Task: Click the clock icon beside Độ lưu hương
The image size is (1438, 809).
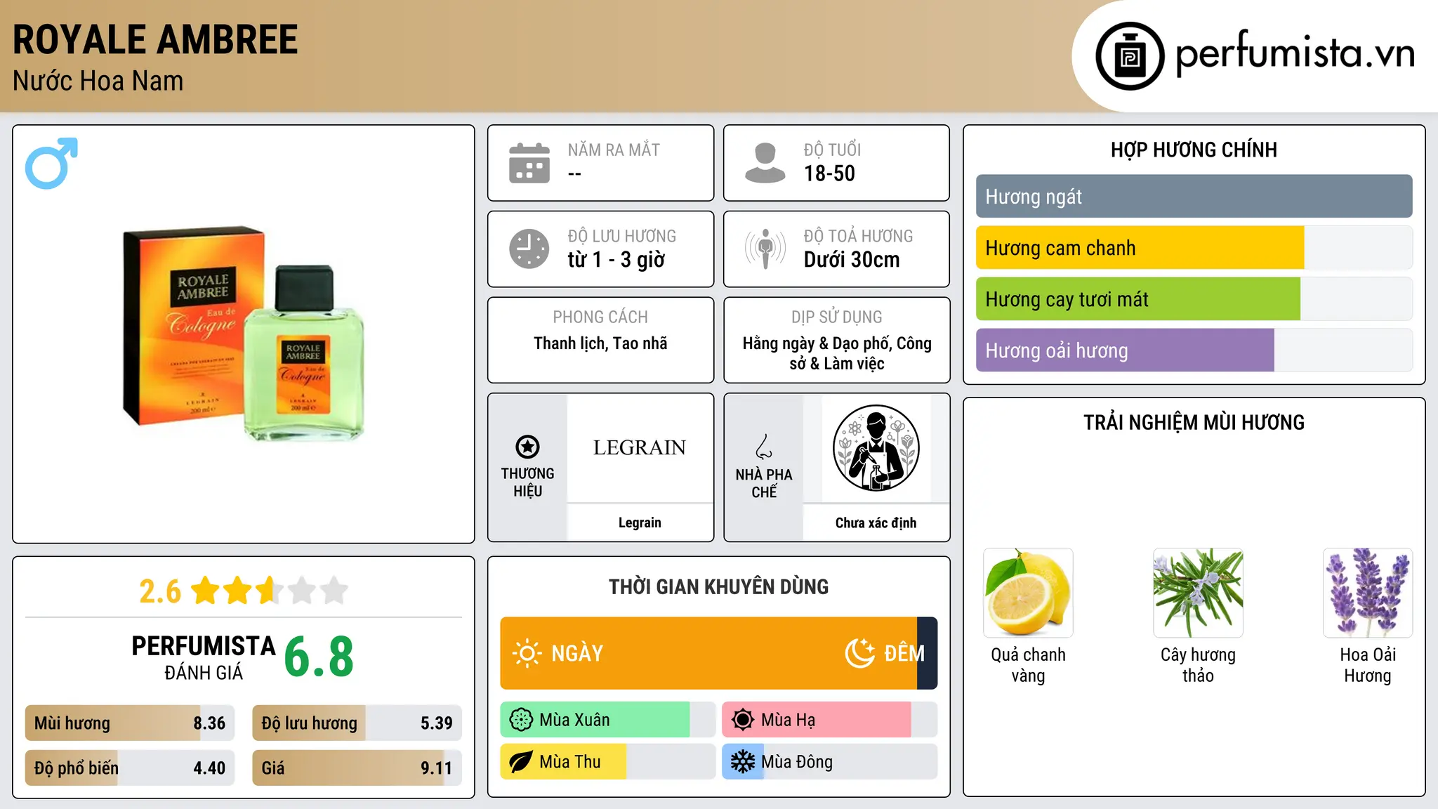Action: [x=529, y=249]
